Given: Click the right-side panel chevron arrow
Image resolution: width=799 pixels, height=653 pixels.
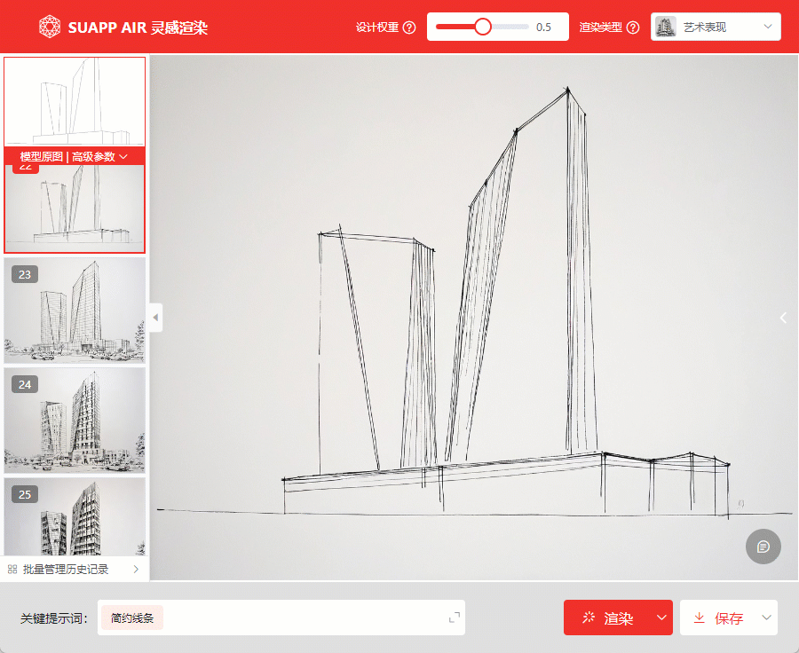Looking at the screenshot, I should pos(783,318).
